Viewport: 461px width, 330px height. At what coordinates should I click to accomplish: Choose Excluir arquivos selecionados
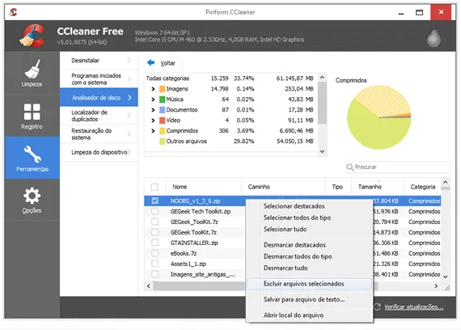pos(309,284)
